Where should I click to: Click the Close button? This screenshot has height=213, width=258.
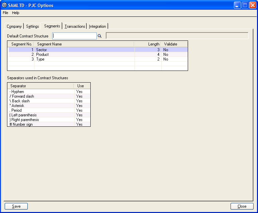coord(242,206)
